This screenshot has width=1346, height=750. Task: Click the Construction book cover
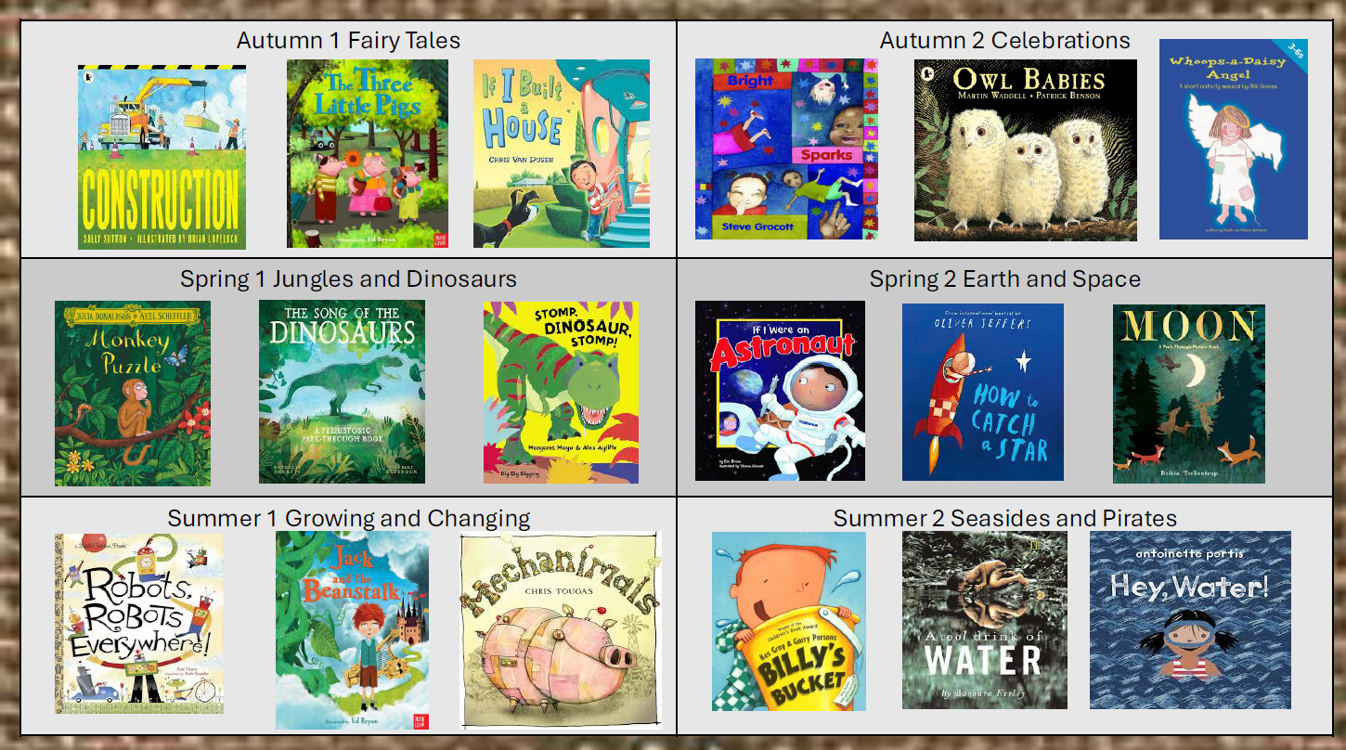click(162, 158)
